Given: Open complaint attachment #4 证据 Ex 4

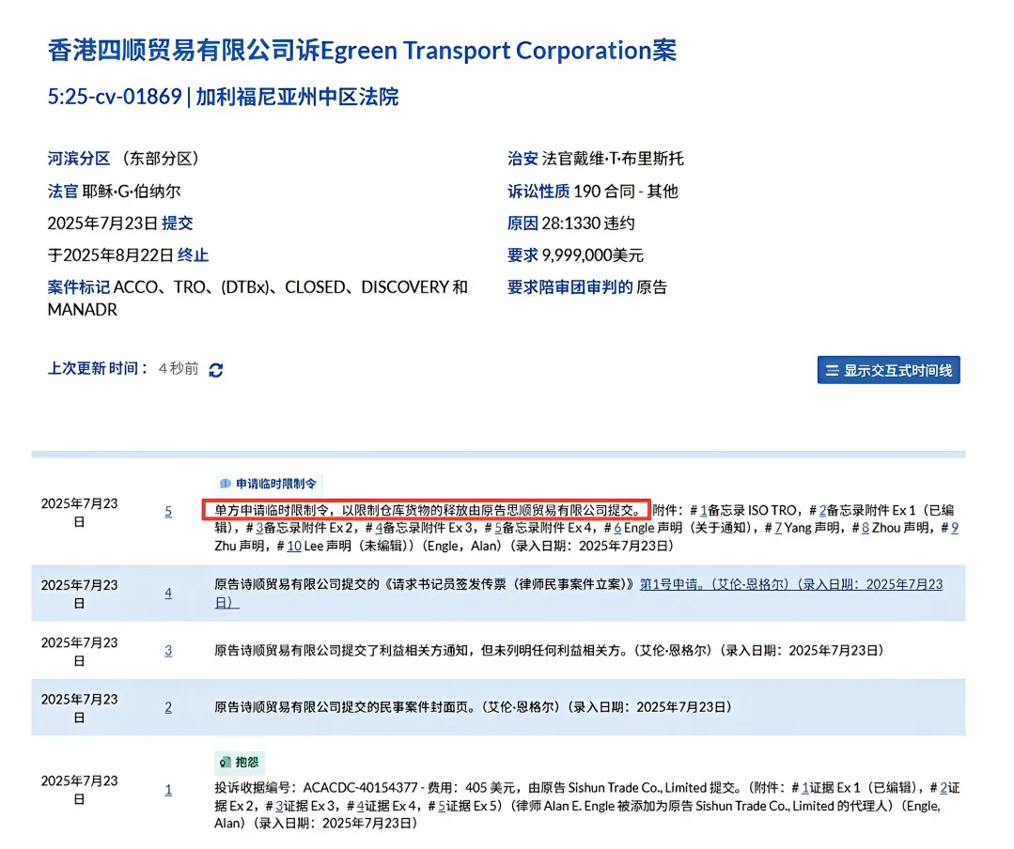Looking at the screenshot, I should [x=360, y=806].
